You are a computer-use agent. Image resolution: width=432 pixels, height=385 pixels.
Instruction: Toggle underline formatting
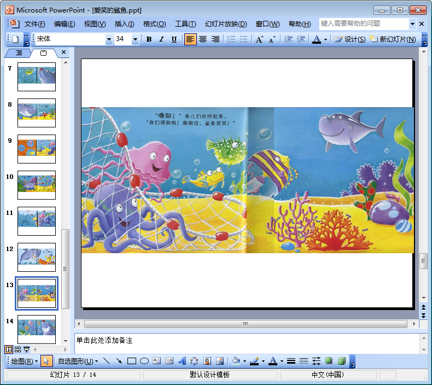click(174, 39)
